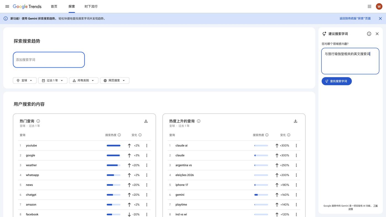Download the 热度上升的查询 table
This screenshot has height=217, width=386.
(295, 121)
